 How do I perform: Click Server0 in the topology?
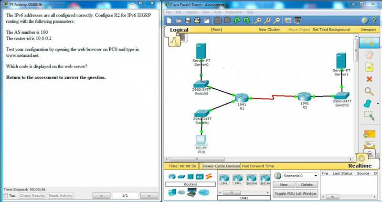click(201, 51)
